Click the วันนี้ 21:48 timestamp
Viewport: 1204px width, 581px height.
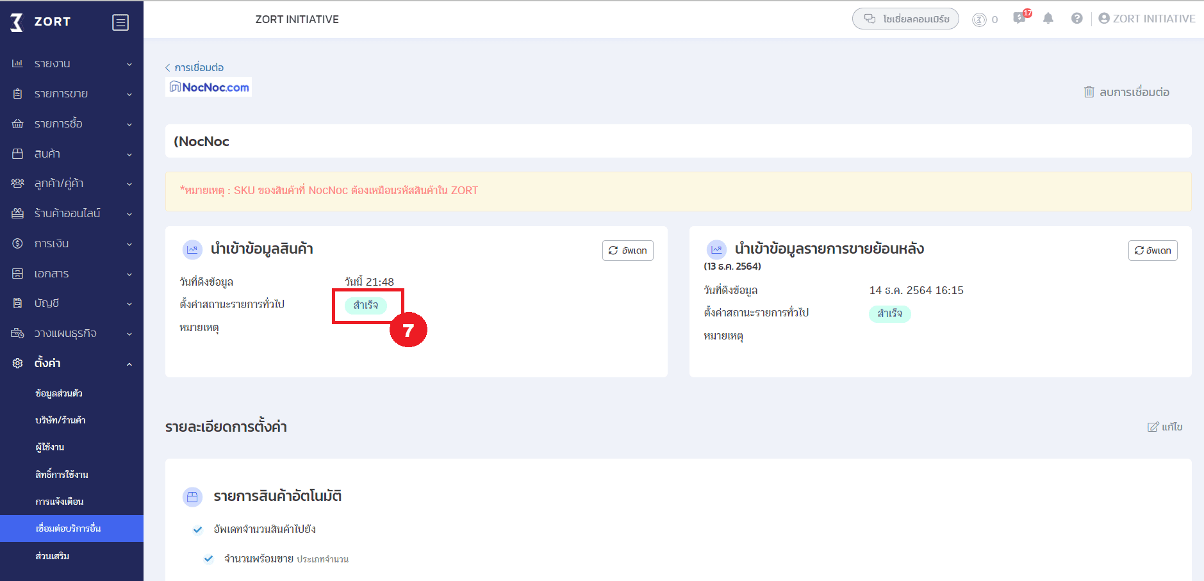pos(369,282)
